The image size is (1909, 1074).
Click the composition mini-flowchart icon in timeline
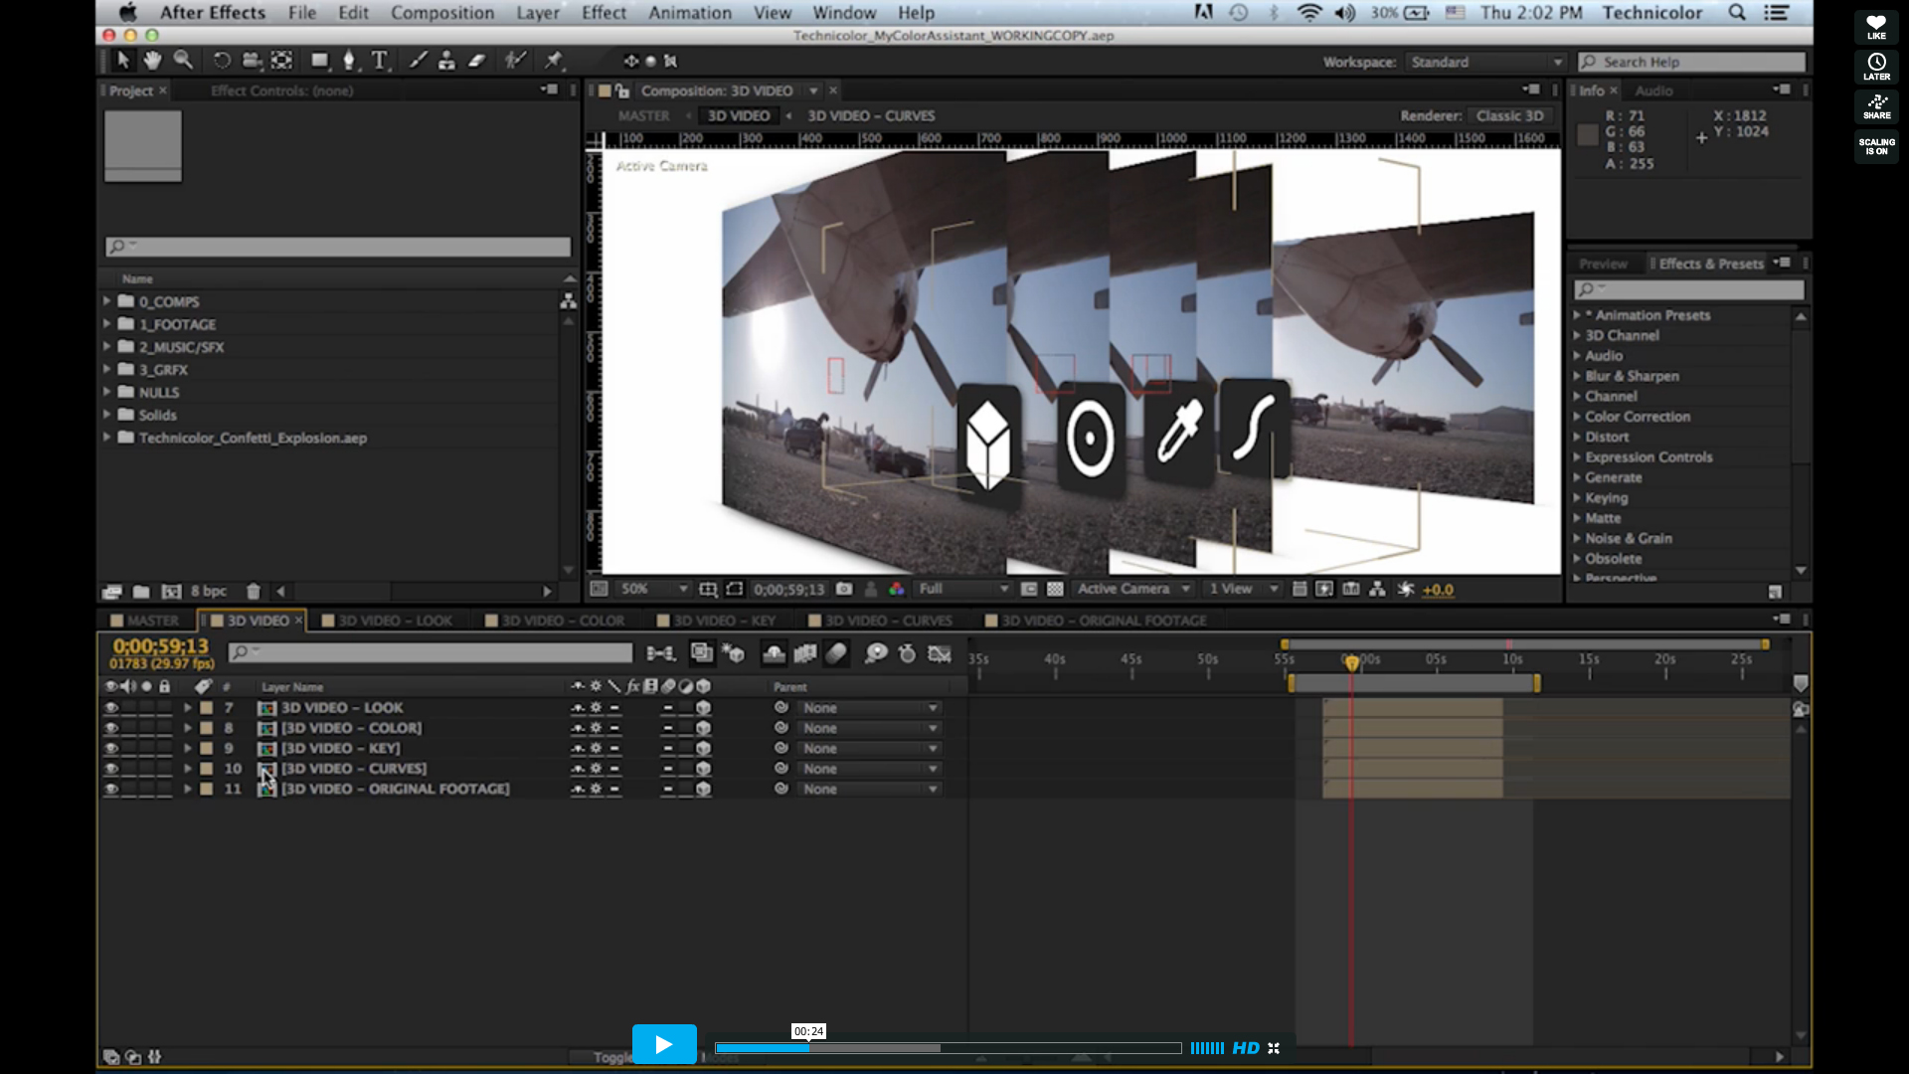pos(661,653)
